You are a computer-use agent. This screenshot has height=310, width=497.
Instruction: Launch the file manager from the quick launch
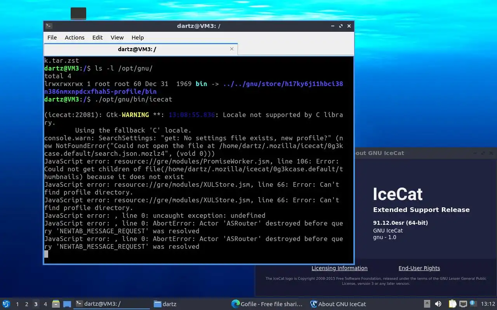click(56, 304)
